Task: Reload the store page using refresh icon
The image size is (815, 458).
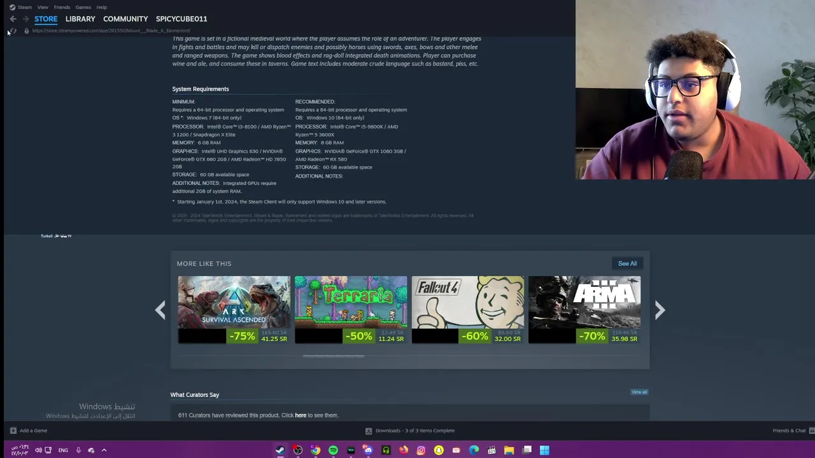Action: [x=13, y=31]
